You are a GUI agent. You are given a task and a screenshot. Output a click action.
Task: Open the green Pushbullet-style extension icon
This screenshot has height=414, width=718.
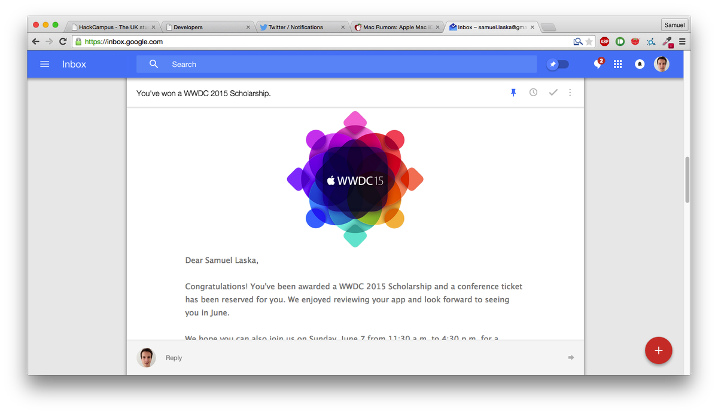point(620,42)
